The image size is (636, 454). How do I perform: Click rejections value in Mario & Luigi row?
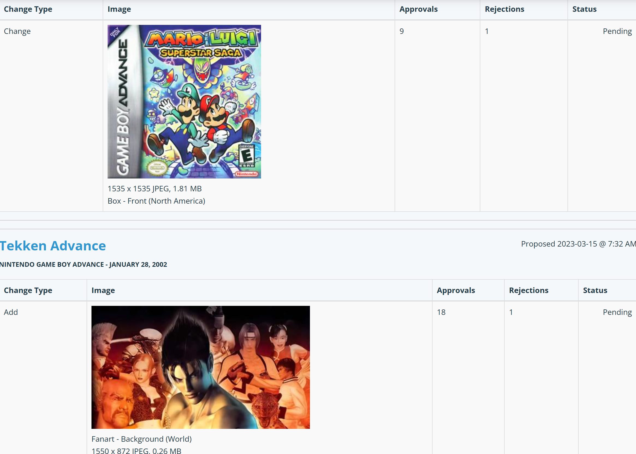[487, 31]
